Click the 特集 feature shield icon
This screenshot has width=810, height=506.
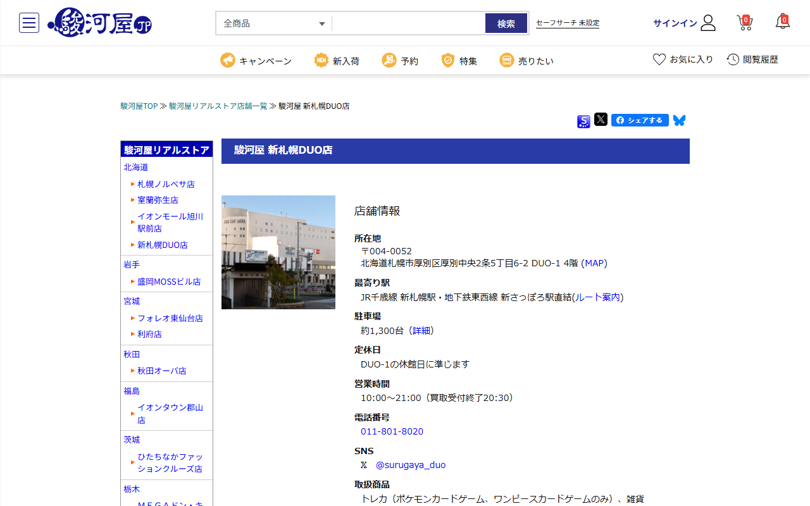click(x=448, y=60)
